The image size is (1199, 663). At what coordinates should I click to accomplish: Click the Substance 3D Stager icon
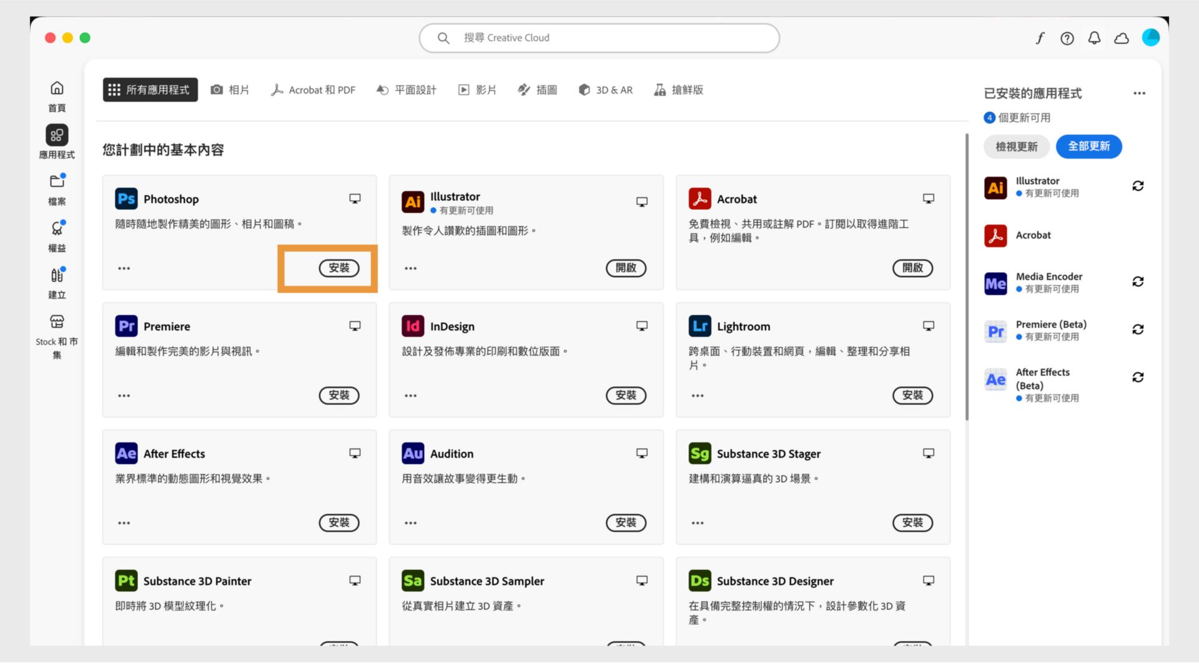pos(699,453)
